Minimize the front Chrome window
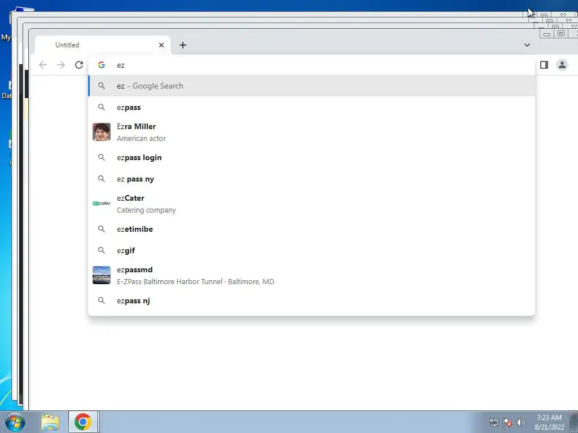Viewport: 578px width, 433px height. tap(547, 34)
